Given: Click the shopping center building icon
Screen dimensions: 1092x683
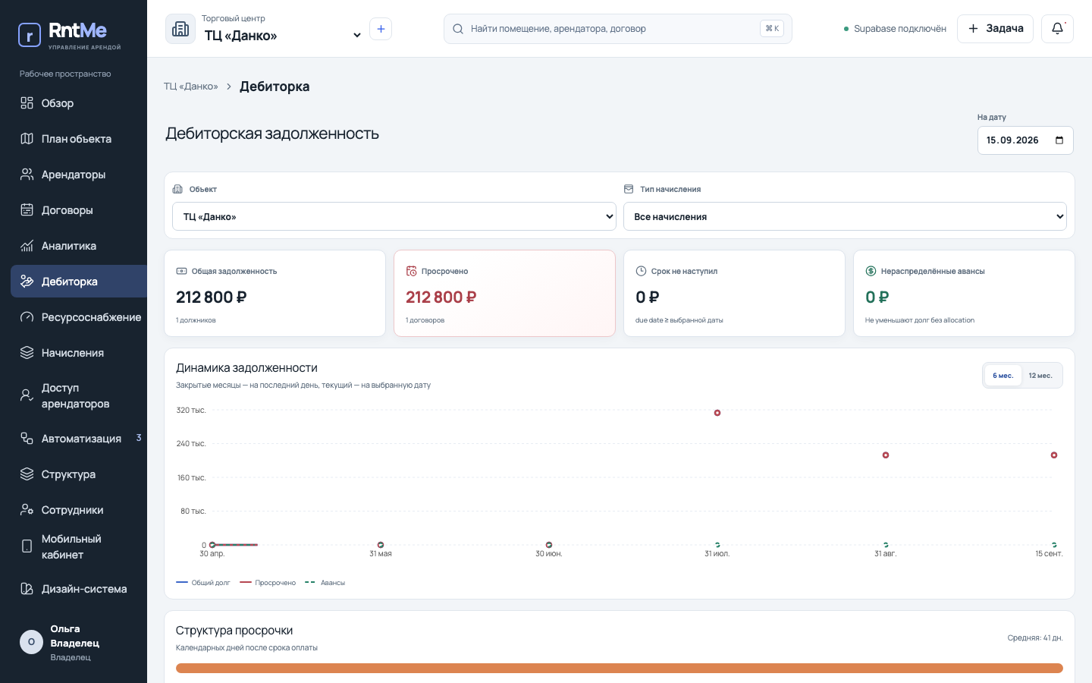Looking at the screenshot, I should 180,29.
